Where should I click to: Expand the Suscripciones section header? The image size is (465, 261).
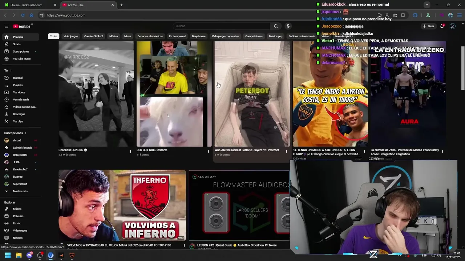[x=16, y=133]
